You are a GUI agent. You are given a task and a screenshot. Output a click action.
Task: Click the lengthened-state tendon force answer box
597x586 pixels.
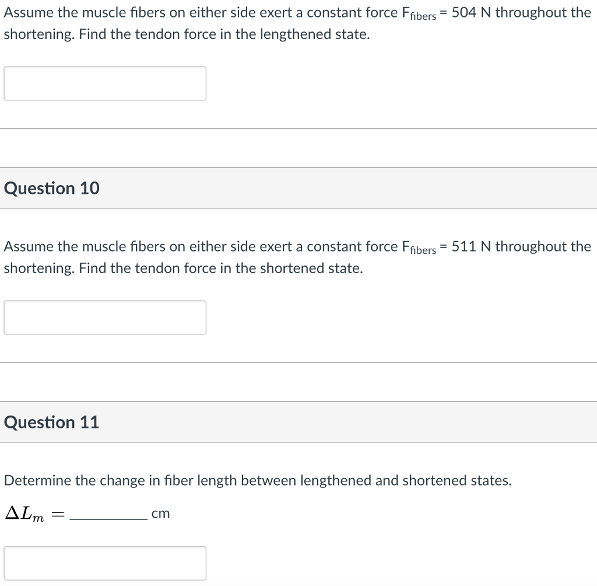click(105, 83)
